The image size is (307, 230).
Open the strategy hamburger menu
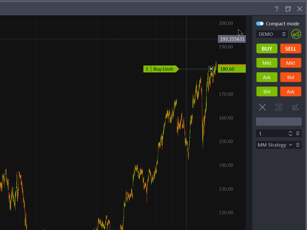[298, 145]
